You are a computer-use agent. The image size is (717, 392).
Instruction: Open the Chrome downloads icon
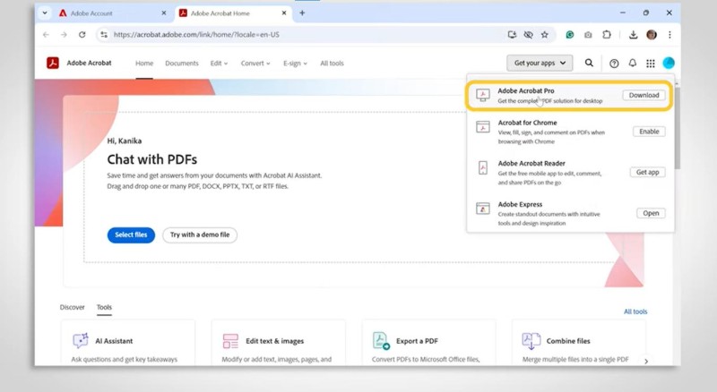pos(634,35)
